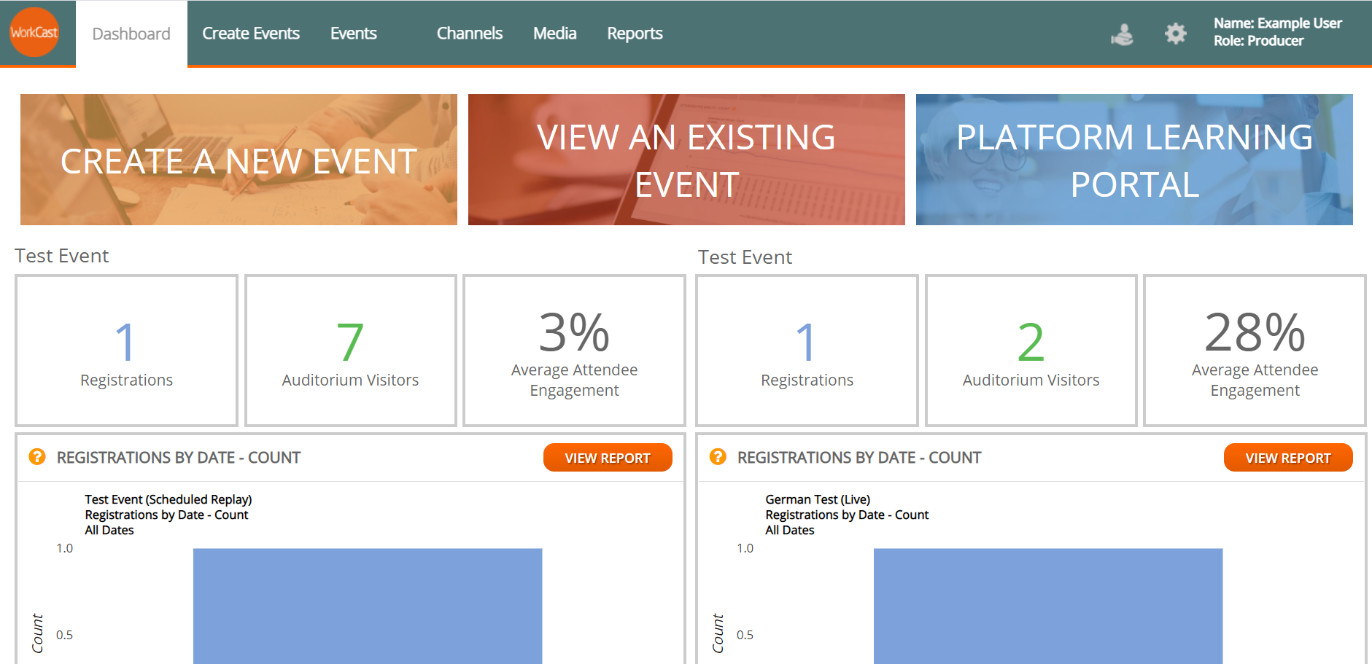Viewport: 1372px width, 664px height.
Task: Switch to the Dashboard tab
Action: tap(131, 34)
